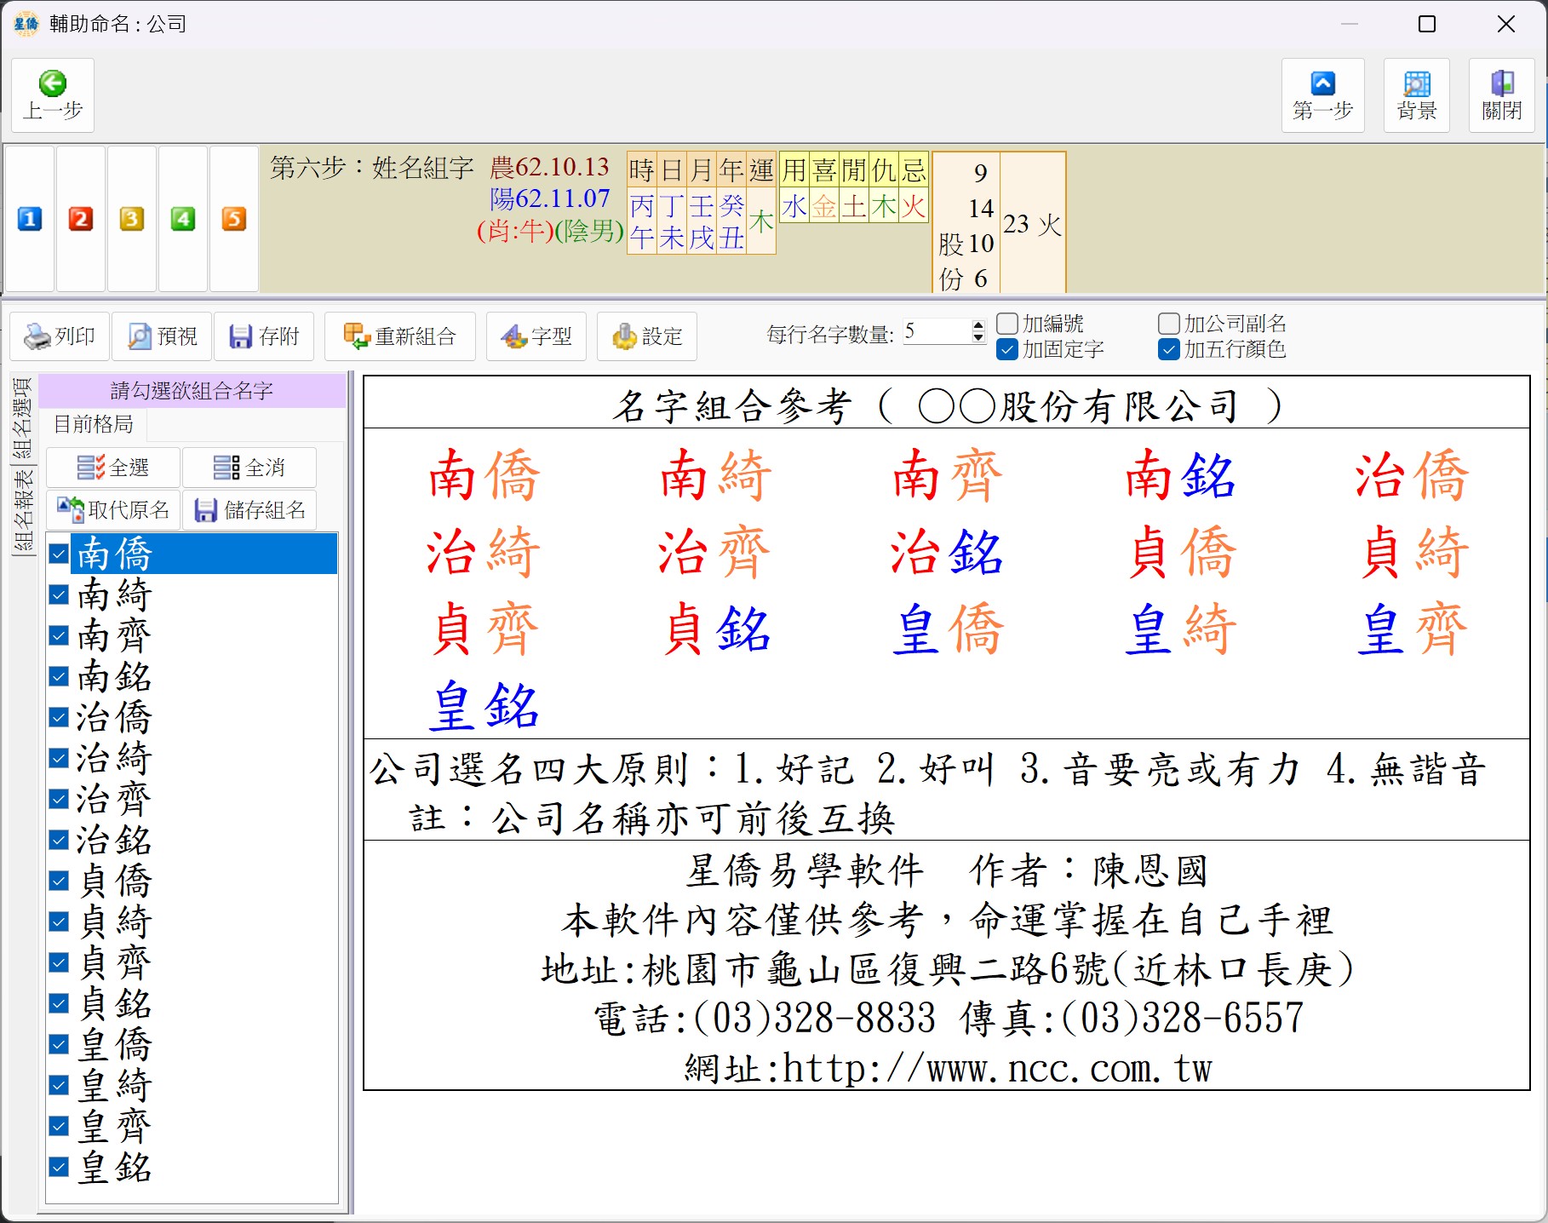Click the 列印 print icon
Screen dimensions: 1548x1223
tap(37, 337)
